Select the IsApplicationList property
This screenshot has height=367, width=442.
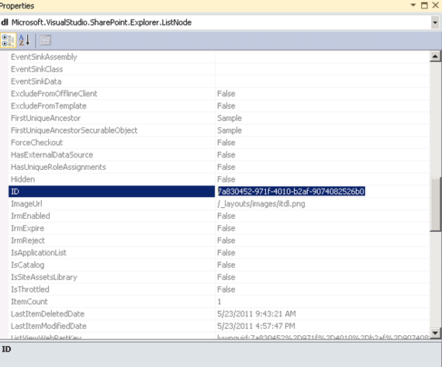pos(39,253)
